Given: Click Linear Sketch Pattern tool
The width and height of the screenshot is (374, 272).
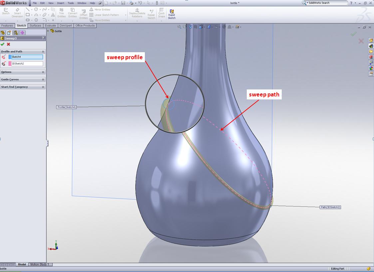Looking at the screenshot, I should tap(104, 15).
